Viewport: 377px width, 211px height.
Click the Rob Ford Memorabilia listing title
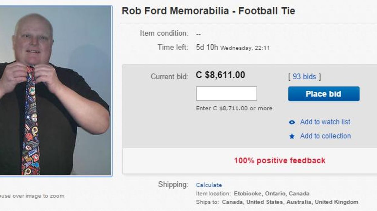(x=208, y=11)
